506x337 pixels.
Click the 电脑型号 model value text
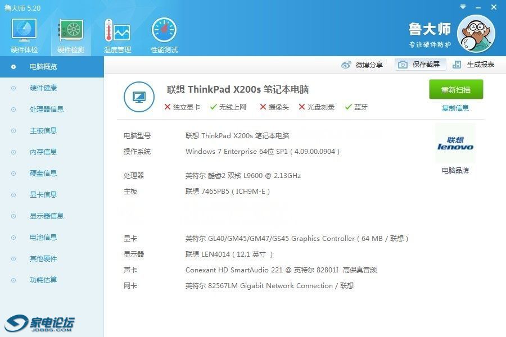coord(237,135)
